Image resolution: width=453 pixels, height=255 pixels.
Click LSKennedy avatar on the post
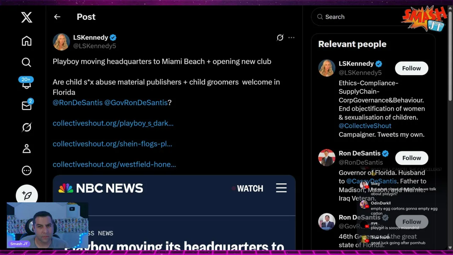coord(61,42)
